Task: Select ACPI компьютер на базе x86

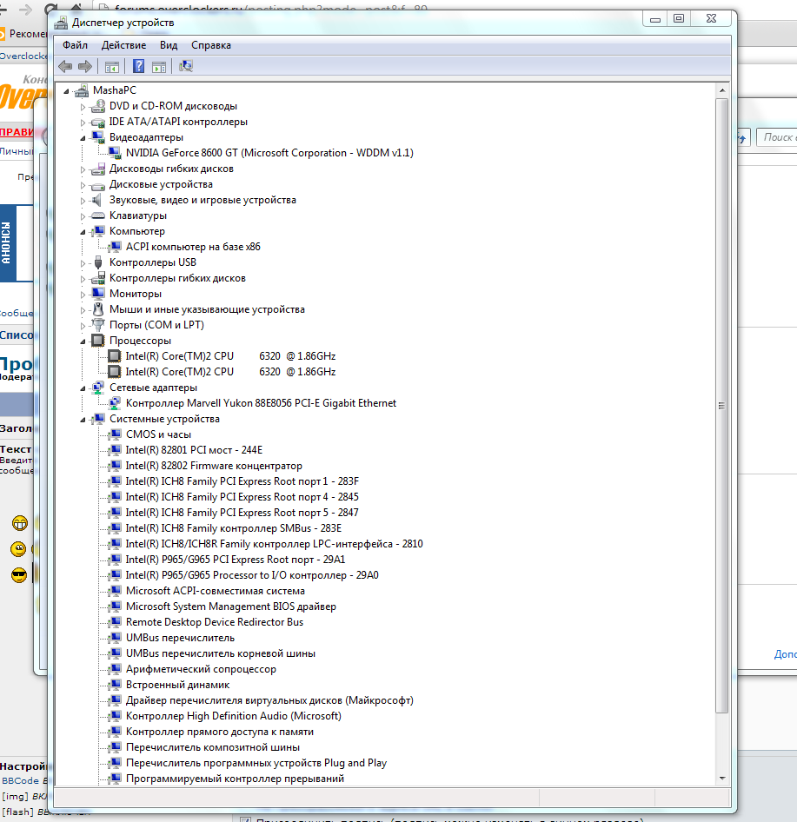Action: click(x=193, y=247)
